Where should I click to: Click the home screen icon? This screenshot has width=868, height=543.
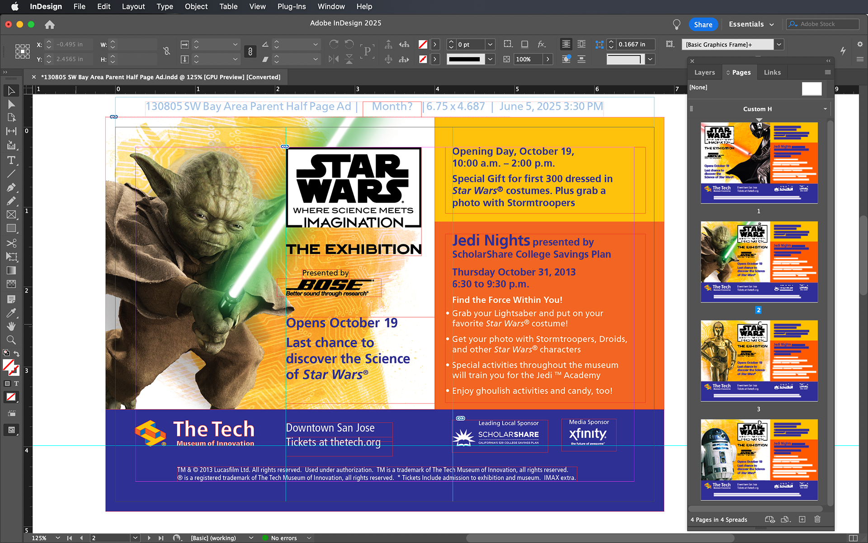click(50, 24)
